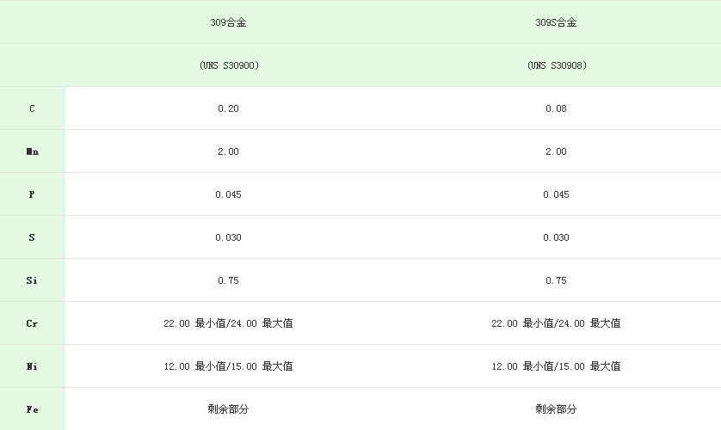Select the UNS S30900 cell
Screen dimensions: 721x430
tap(229, 65)
